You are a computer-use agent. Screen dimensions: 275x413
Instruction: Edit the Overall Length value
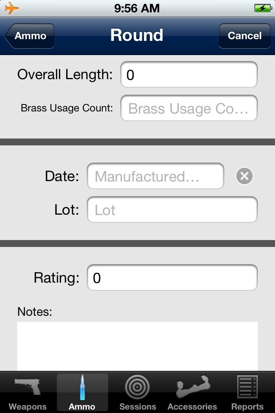(188, 74)
